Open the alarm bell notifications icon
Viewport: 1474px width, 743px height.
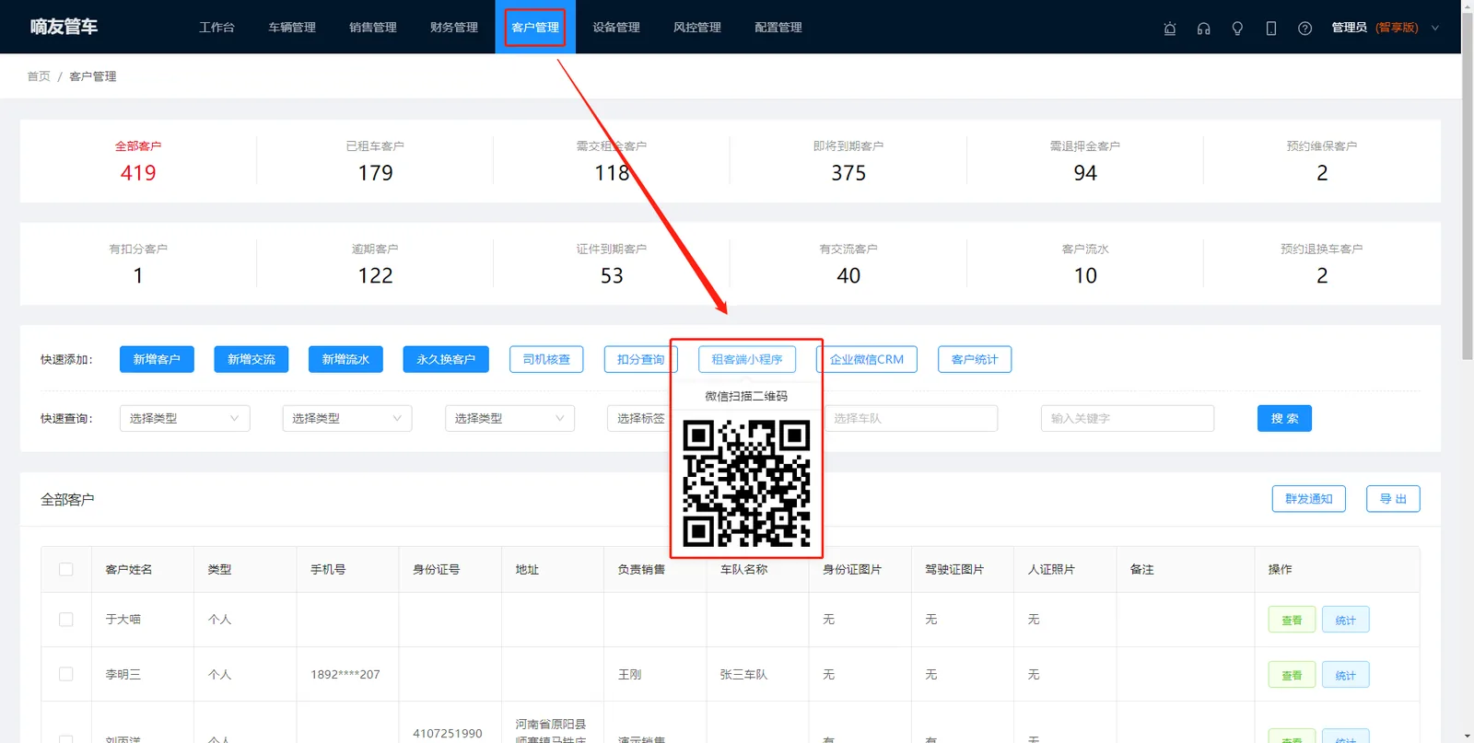tap(1170, 29)
